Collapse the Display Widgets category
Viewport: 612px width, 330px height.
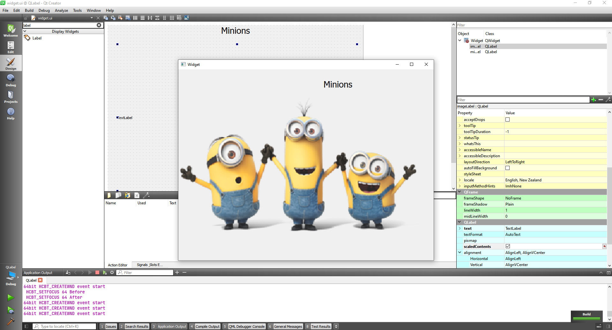(25, 31)
